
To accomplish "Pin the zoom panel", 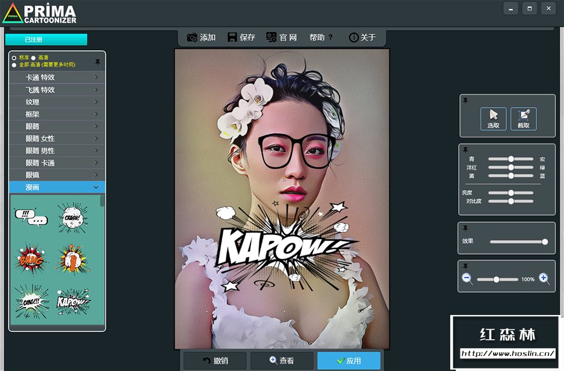I will (x=465, y=266).
